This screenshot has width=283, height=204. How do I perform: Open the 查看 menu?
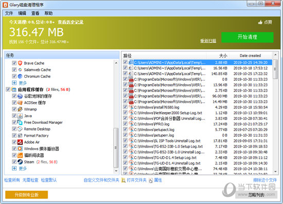click(35, 13)
